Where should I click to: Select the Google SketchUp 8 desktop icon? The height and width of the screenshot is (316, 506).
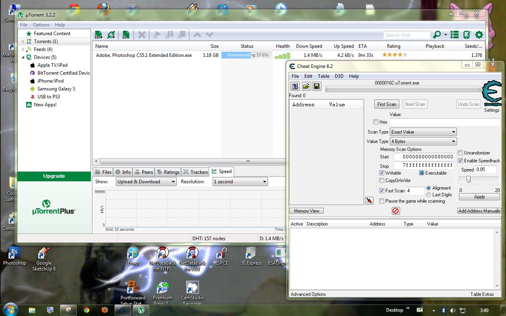coord(44,259)
